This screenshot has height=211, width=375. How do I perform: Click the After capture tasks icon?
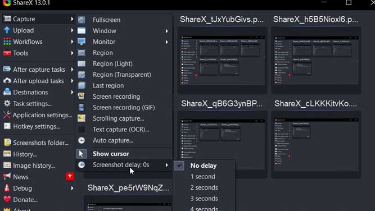click(7, 69)
